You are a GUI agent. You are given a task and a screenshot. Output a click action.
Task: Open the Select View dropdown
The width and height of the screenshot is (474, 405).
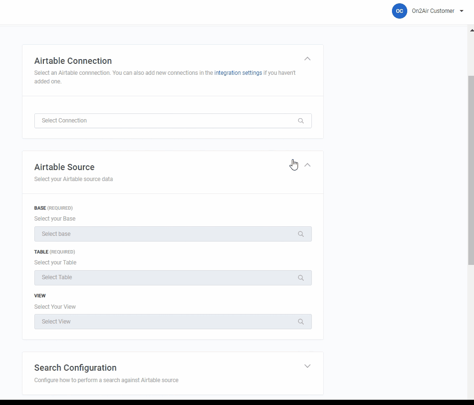click(167, 322)
